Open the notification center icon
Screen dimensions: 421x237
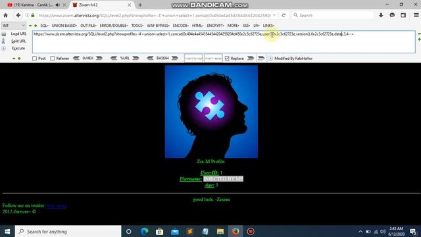413,232
